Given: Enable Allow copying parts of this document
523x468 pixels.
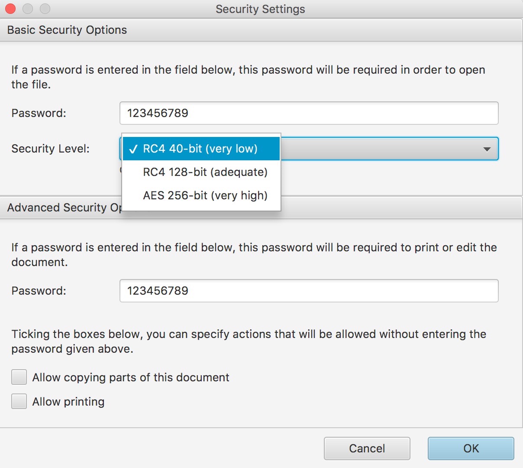Looking at the screenshot, I should [19, 377].
